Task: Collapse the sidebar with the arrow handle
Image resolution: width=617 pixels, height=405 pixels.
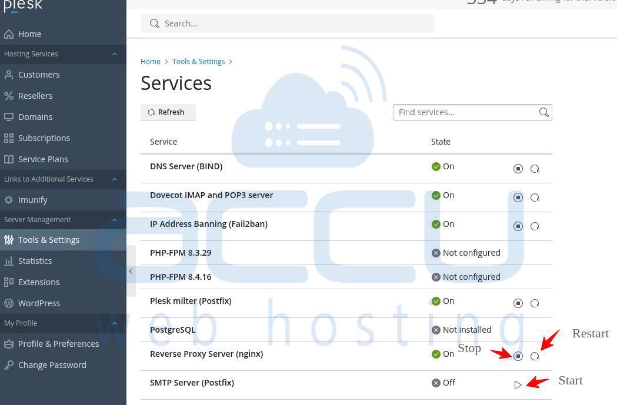Action: point(131,271)
